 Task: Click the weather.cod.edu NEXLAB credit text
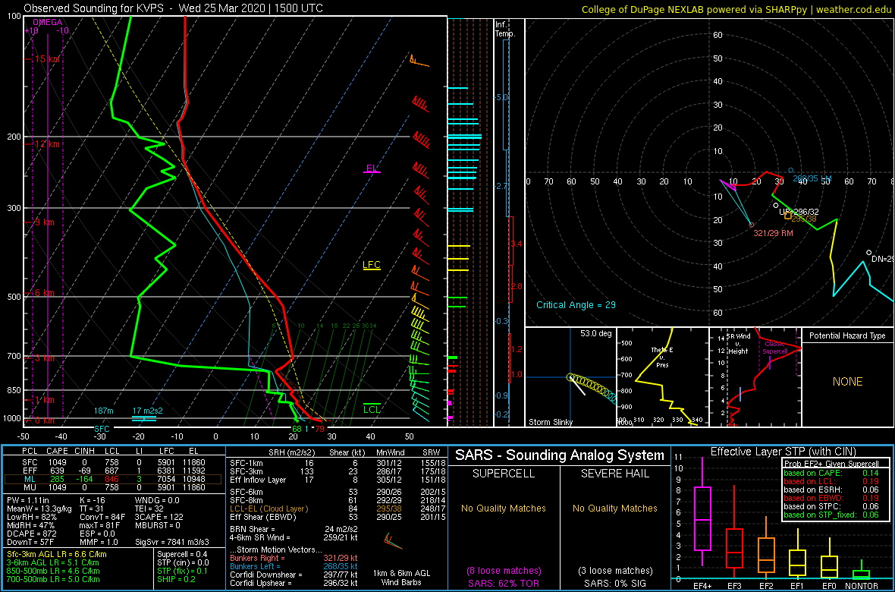pos(738,9)
